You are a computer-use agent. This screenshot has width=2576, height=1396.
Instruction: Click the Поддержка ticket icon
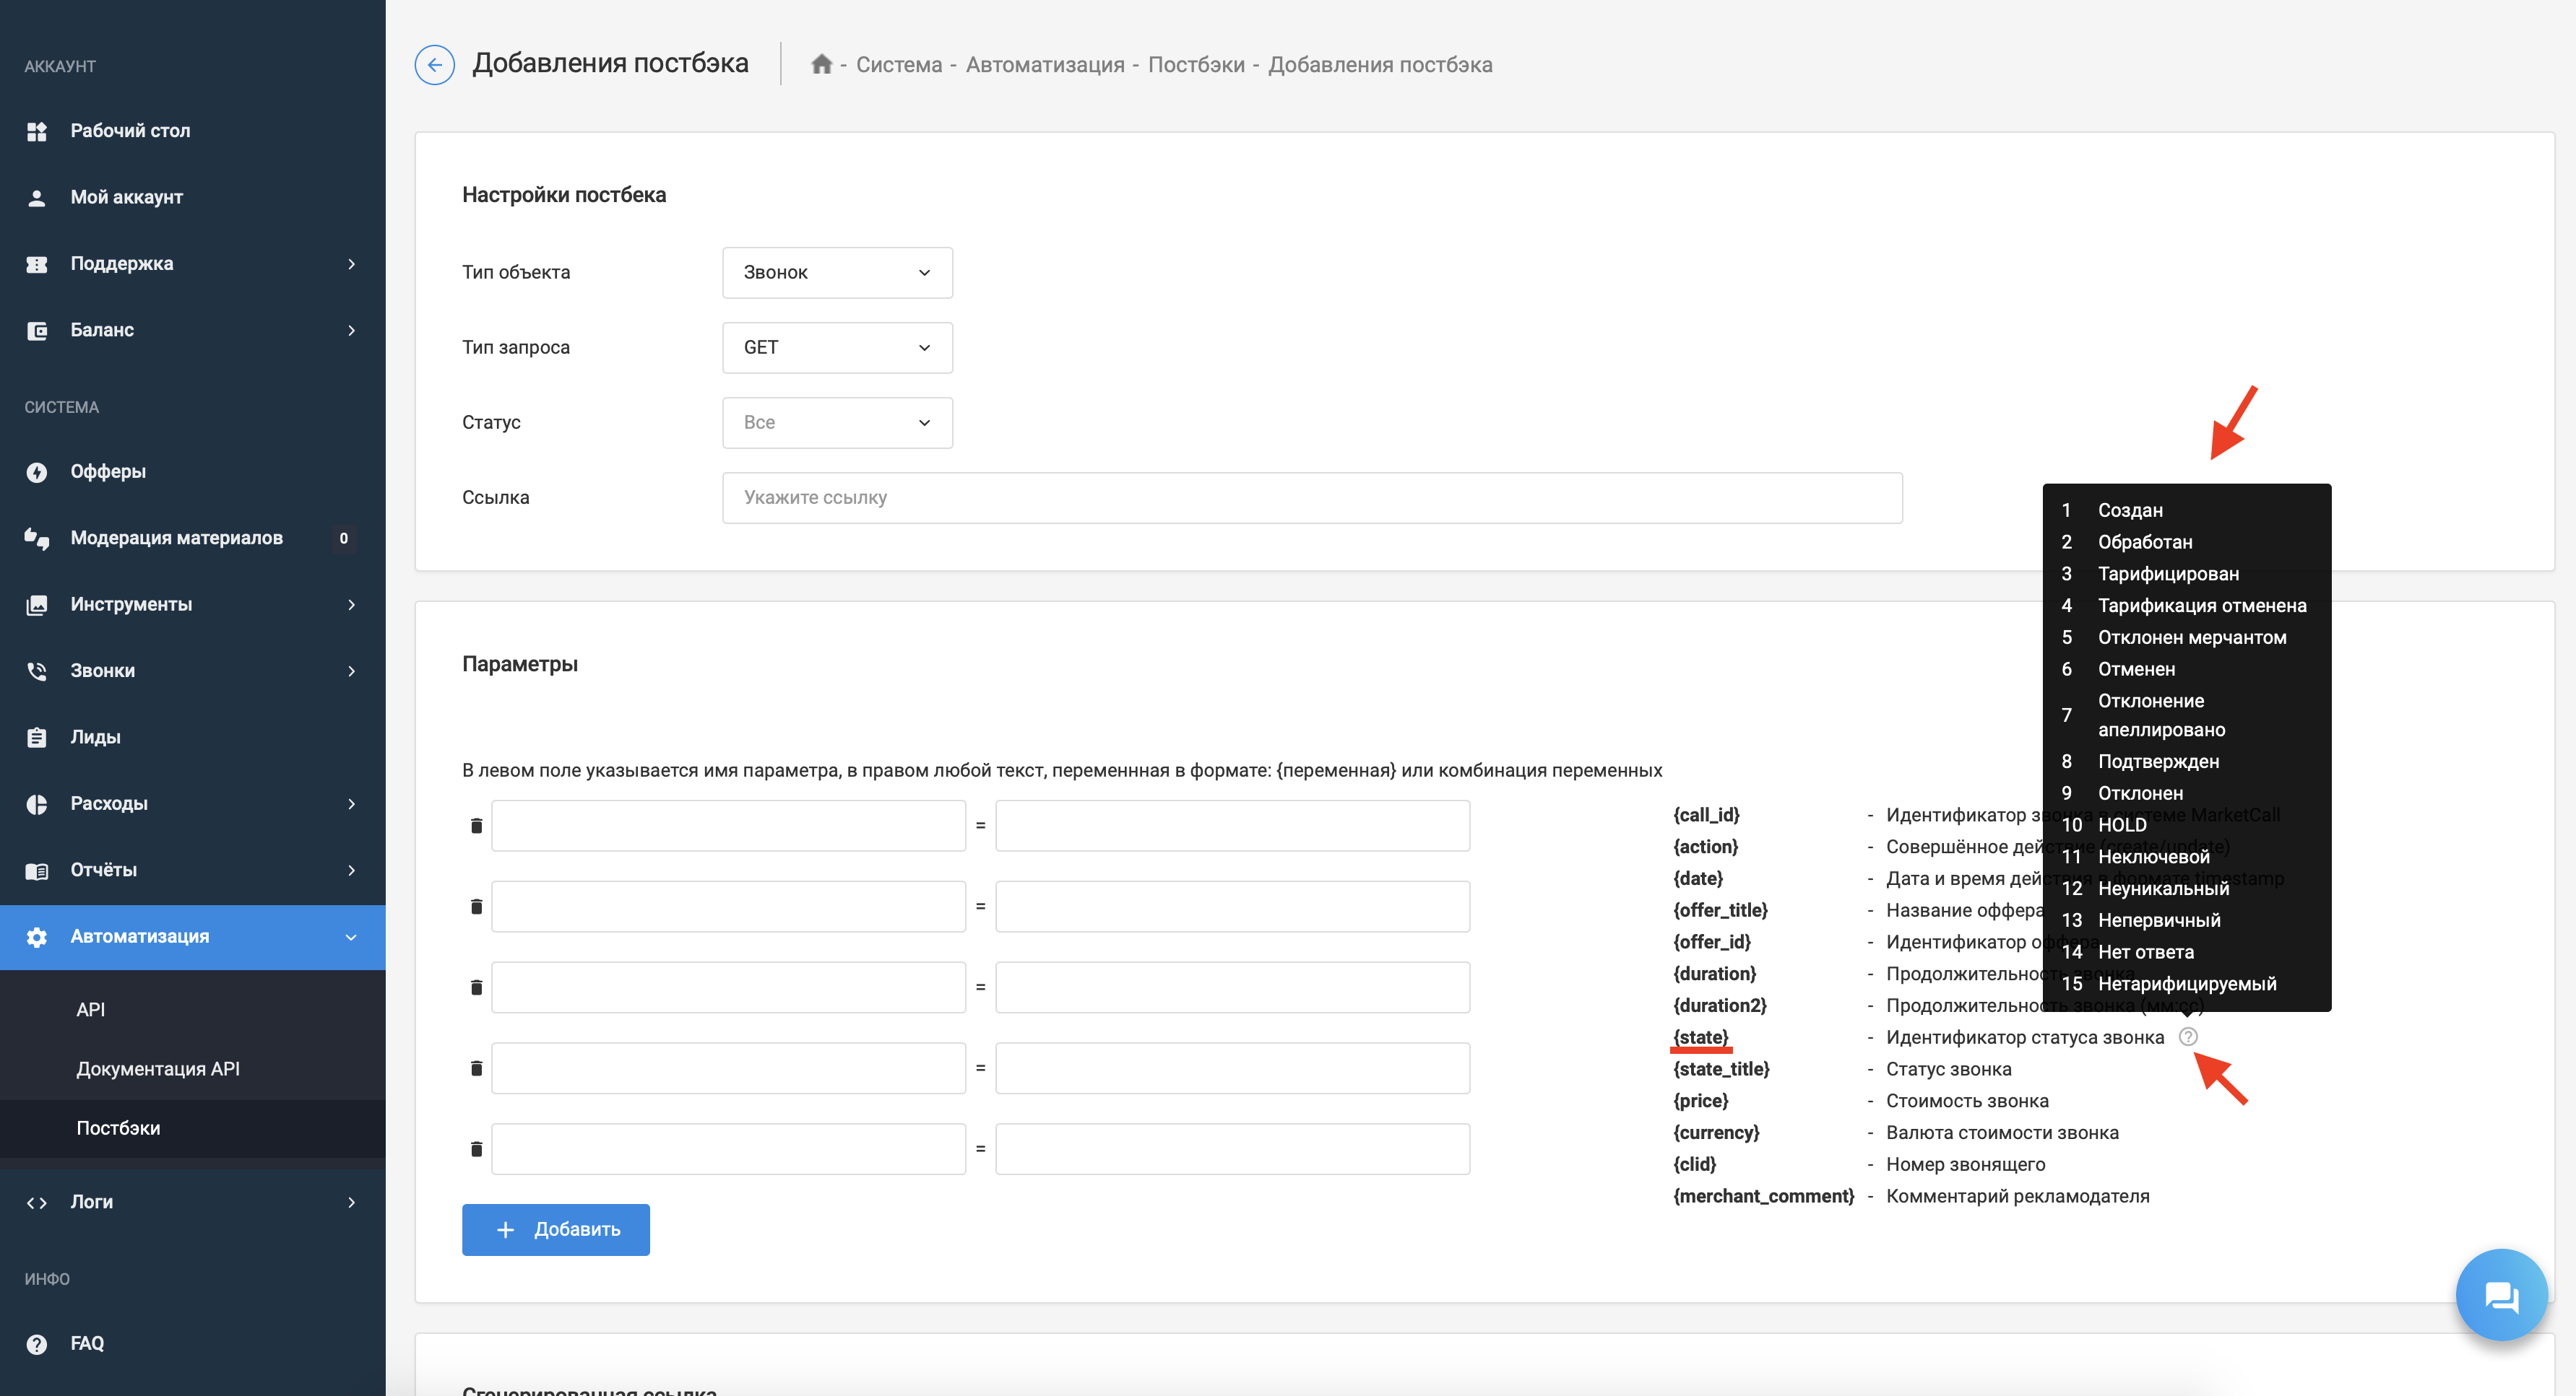click(37, 263)
